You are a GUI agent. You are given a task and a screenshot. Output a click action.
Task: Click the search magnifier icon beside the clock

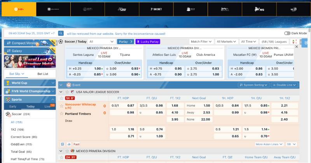click(61, 33)
